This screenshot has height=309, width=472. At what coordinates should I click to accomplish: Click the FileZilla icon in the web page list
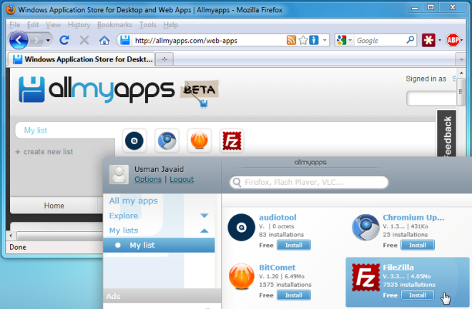click(232, 141)
